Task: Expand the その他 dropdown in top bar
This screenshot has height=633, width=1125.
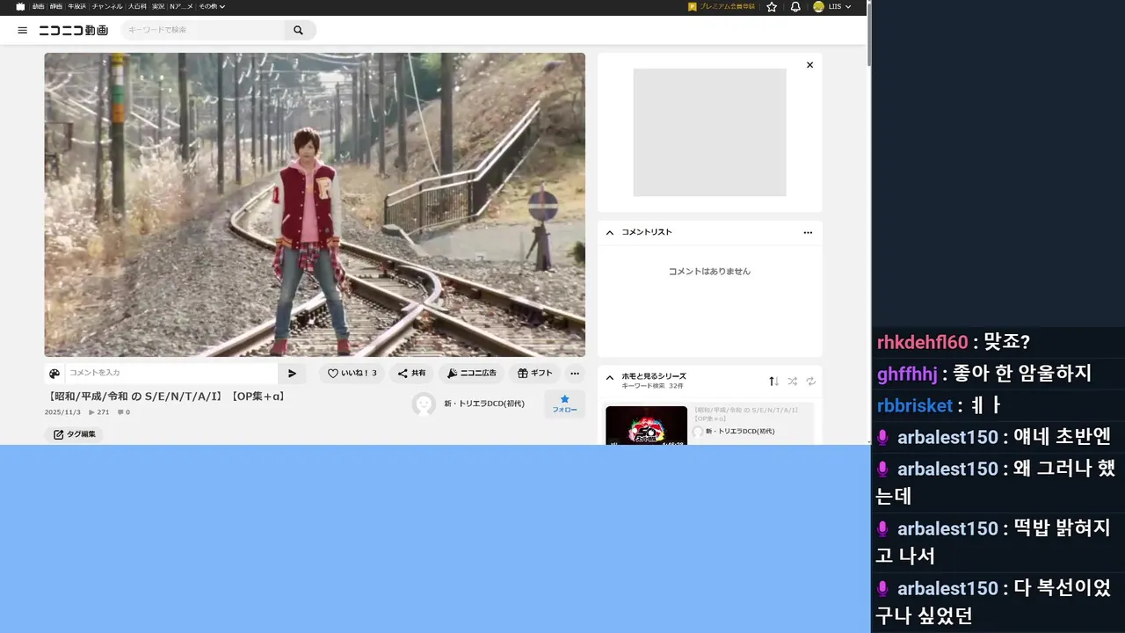Action: [x=212, y=6]
